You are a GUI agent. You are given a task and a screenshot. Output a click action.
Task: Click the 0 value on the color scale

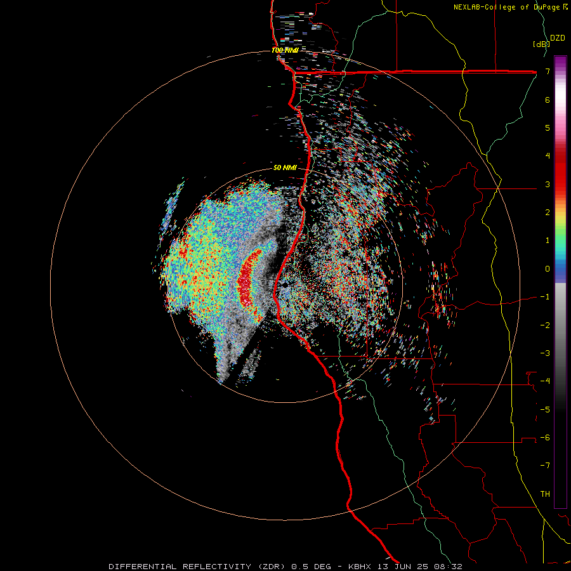pyautogui.click(x=548, y=269)
